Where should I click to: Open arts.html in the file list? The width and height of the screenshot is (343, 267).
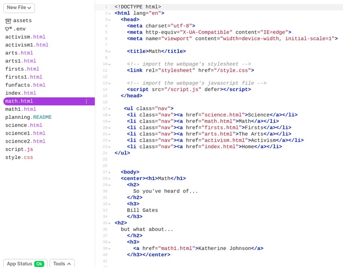pos(19,53)
